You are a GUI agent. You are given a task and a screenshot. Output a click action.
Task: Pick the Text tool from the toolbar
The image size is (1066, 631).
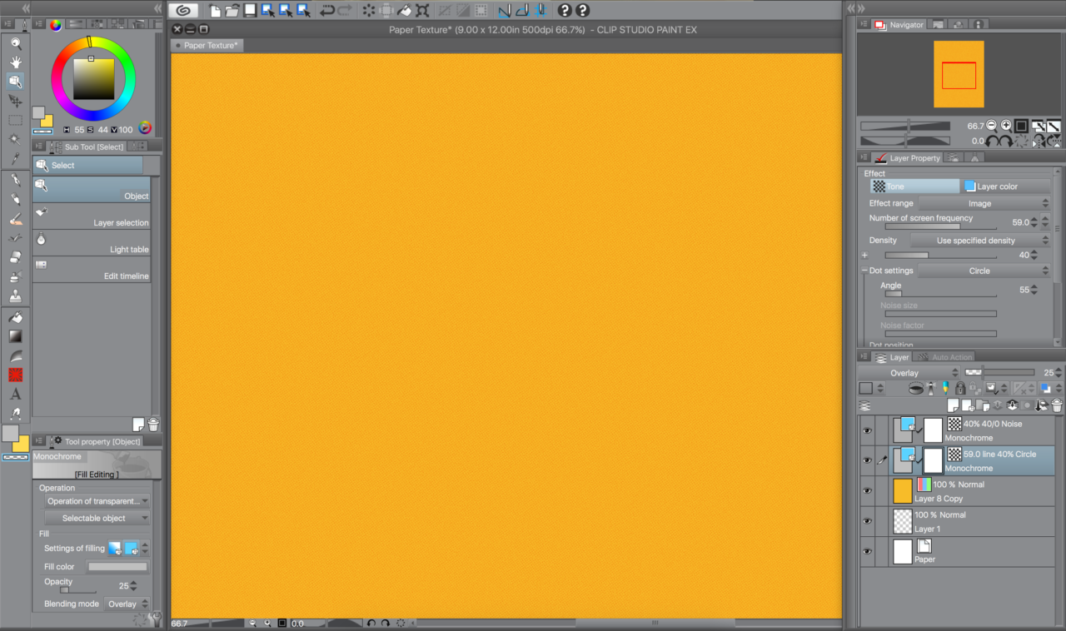coord(15,393)
